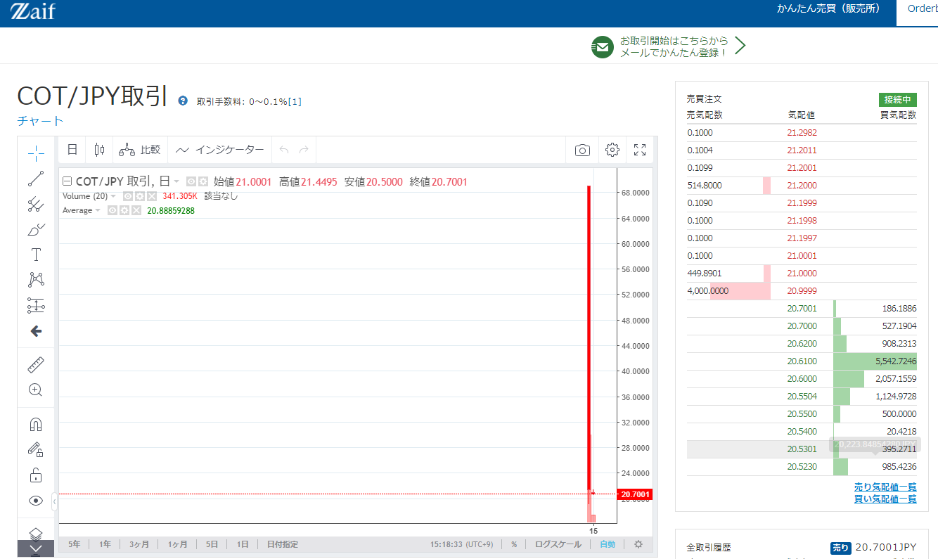The image size is (938, 559).
Task: Open the インジケーター indicators button
Action: (x=221, y=150)
